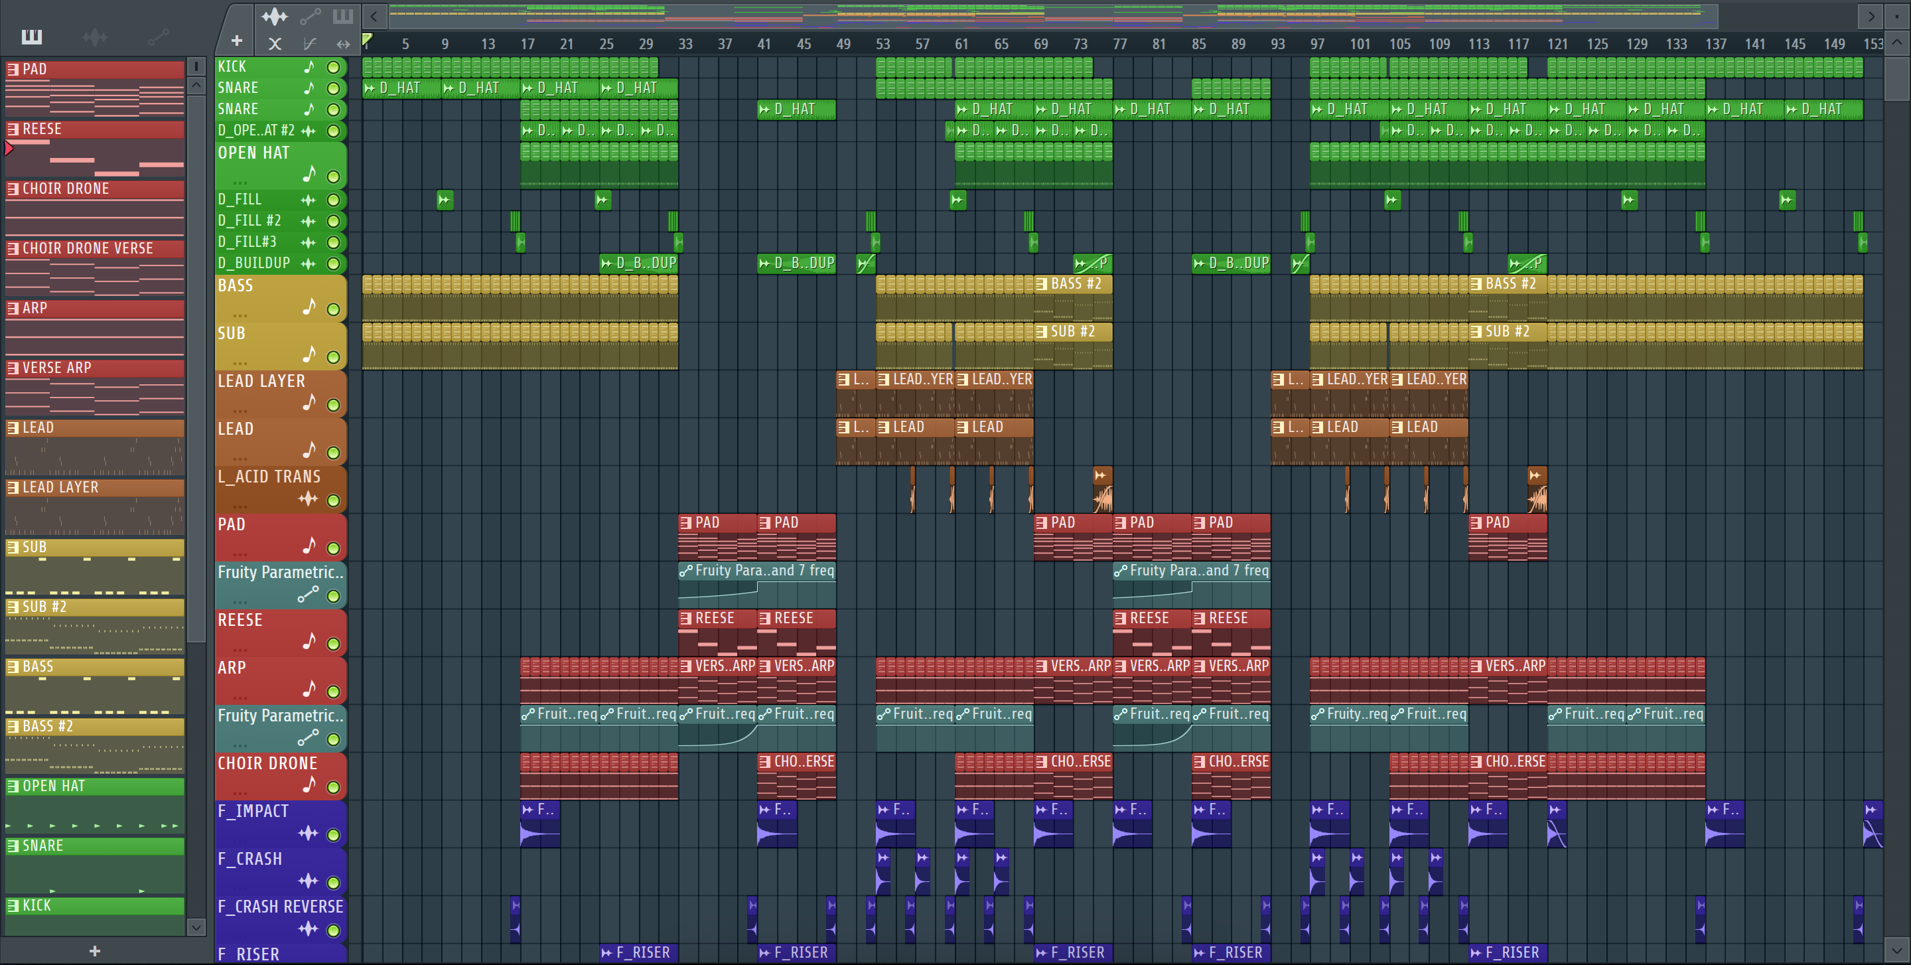The width and height of the screenshot is (1911, 965).
Task: Mute the ARP playlist track
Action: pyautogui.click(x=334, y=692)
